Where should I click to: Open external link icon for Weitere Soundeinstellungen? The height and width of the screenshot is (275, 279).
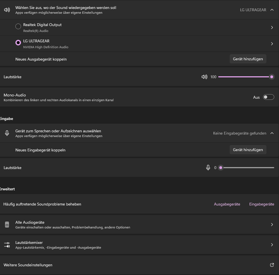(272, 265)
